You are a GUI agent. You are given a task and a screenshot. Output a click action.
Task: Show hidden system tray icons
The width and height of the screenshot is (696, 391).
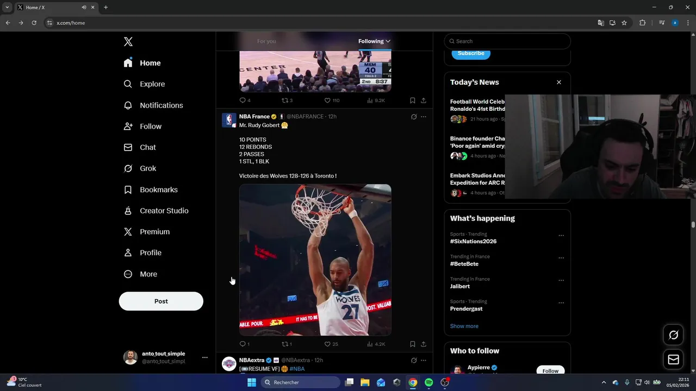point(604,382)
